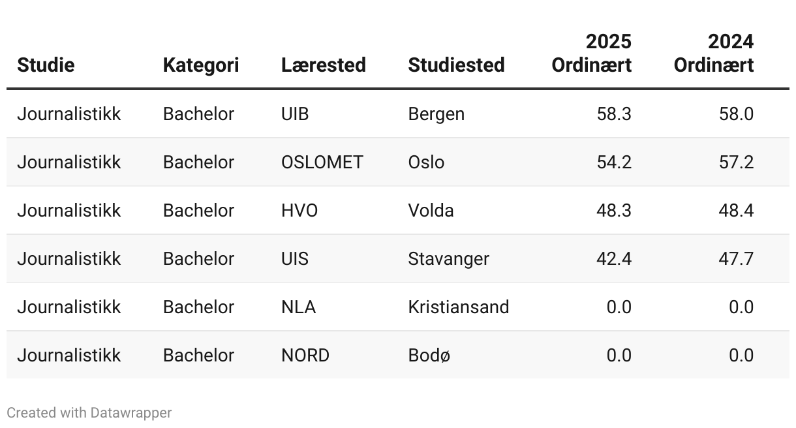This screenshot has width=796, height=428.
Task: Select the OSLOMET cell
Action: (x=322, y=162)
